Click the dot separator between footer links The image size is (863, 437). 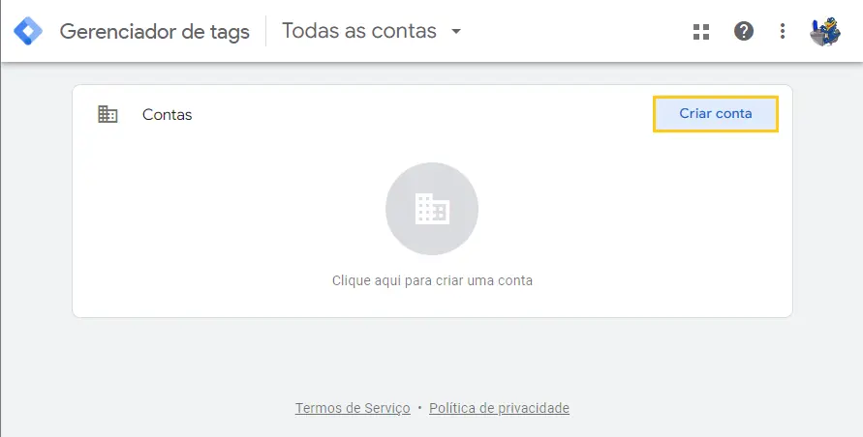419,408
